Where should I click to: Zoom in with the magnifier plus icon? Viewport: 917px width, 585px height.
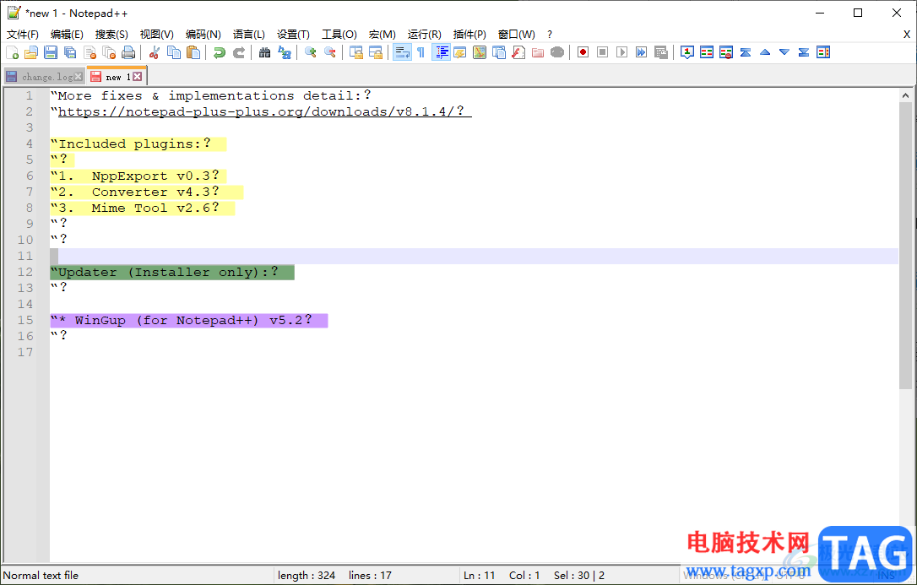311,52
